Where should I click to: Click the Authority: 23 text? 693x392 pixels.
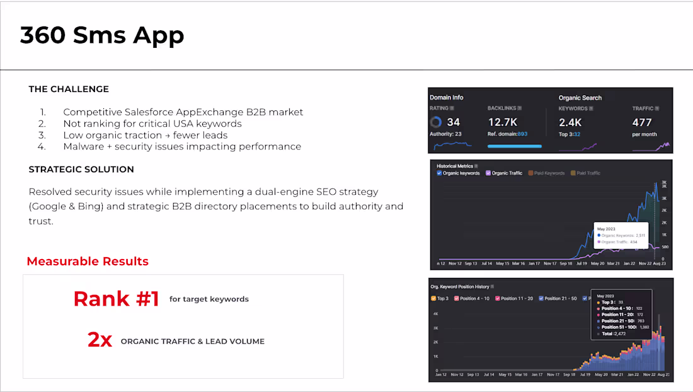[x=445, y=134]
